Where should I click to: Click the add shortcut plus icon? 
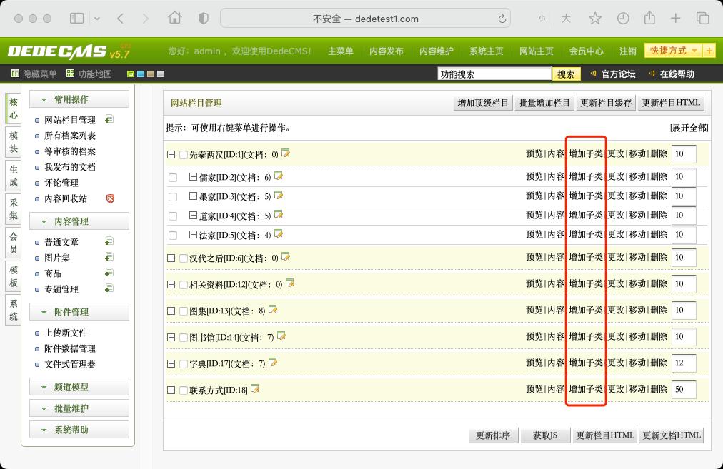(709, 51)
